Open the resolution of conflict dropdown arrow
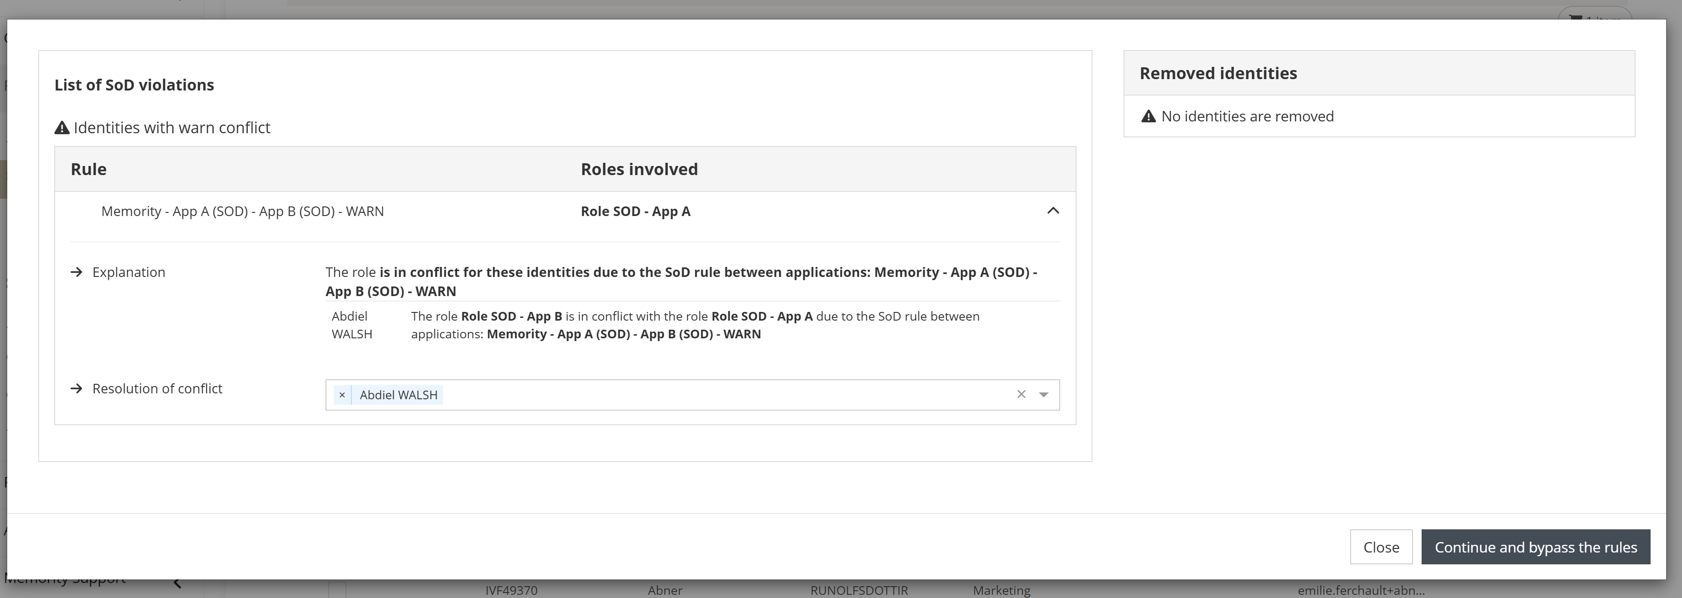1682x598 pixels. (x=1043, y=395)
